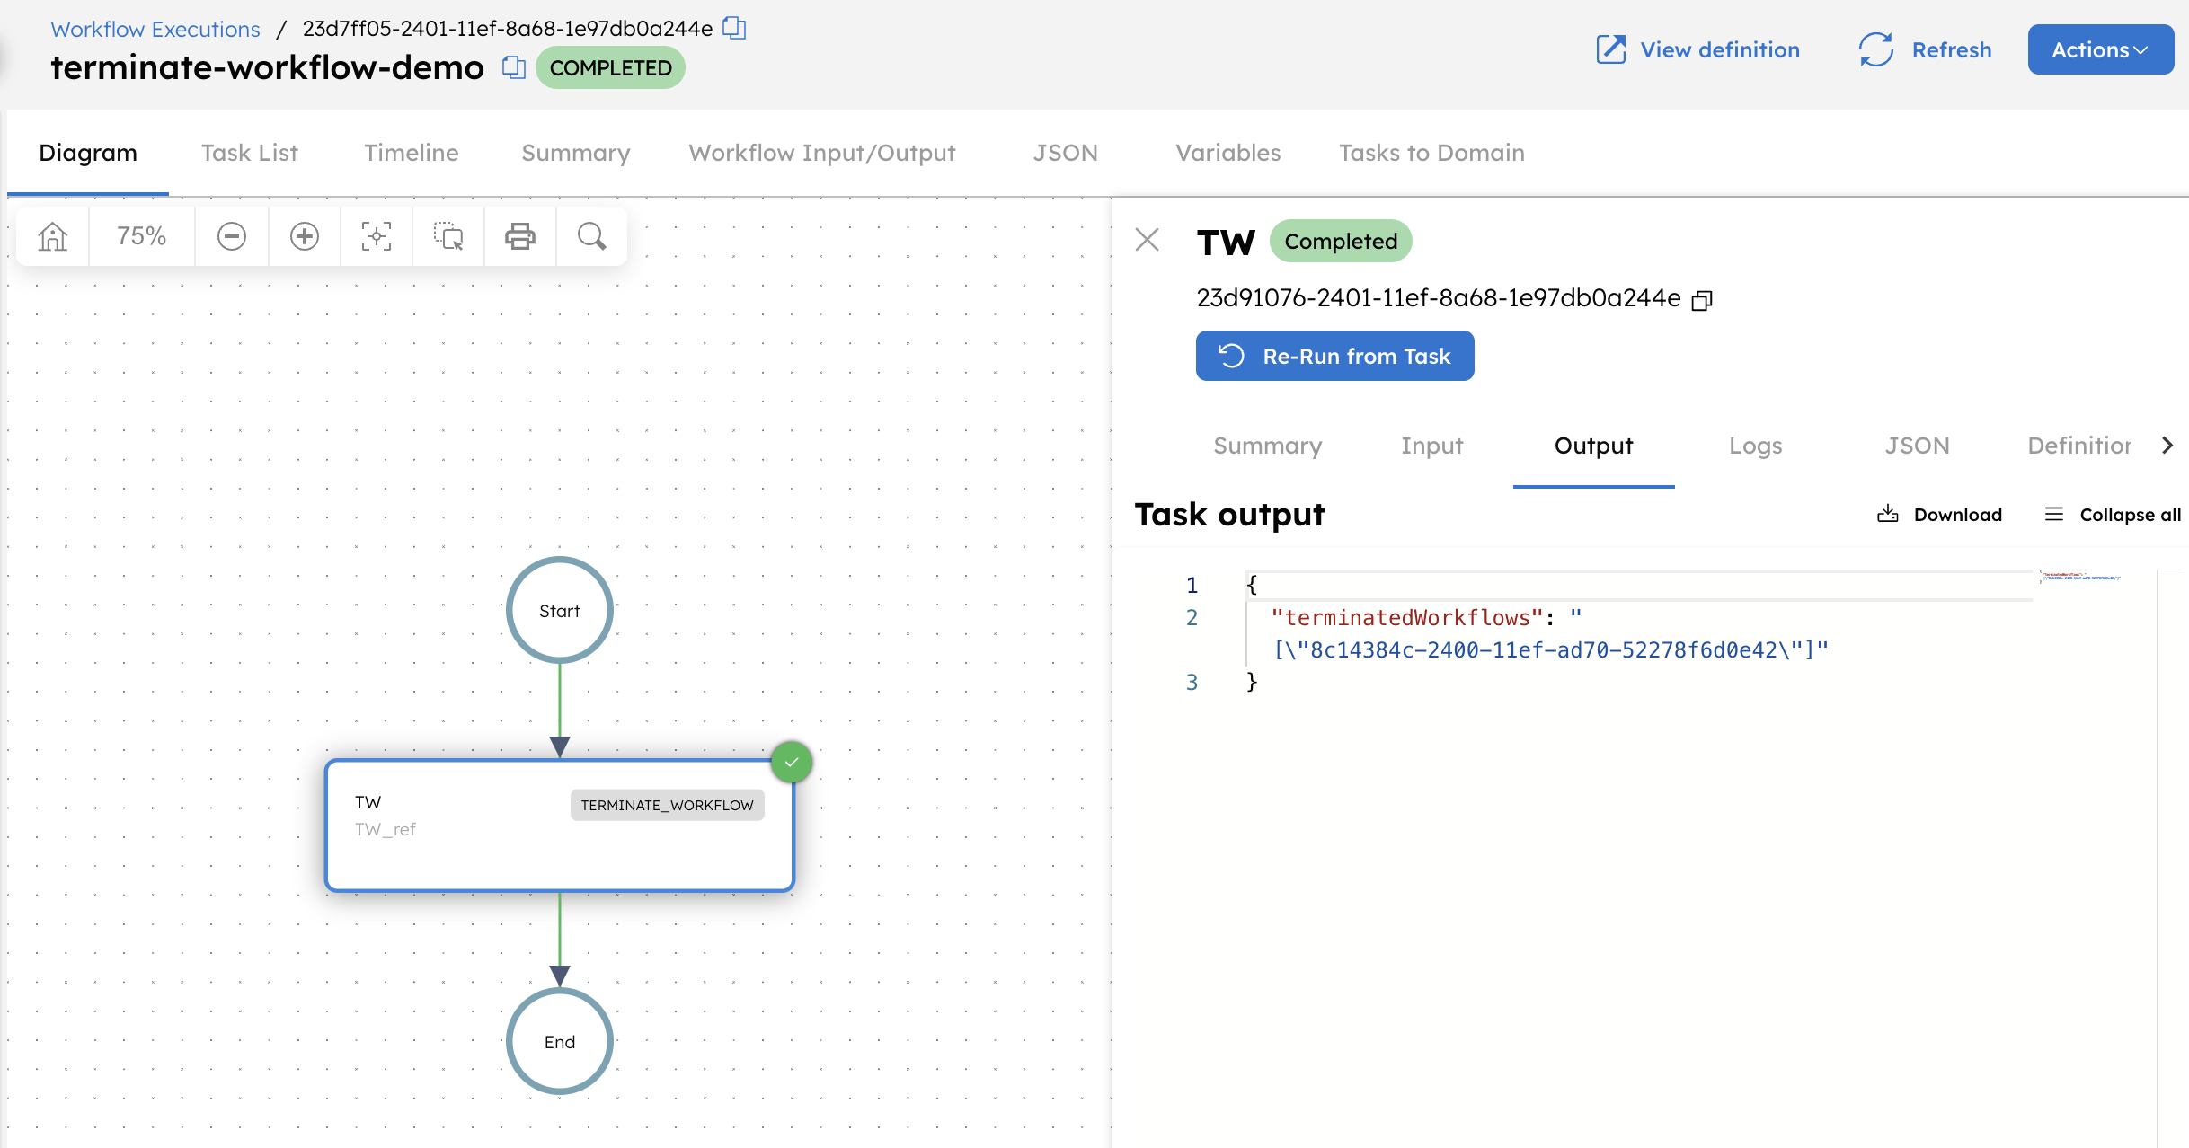
Task: Open the Timeline tab
Action: coord(412,153)
